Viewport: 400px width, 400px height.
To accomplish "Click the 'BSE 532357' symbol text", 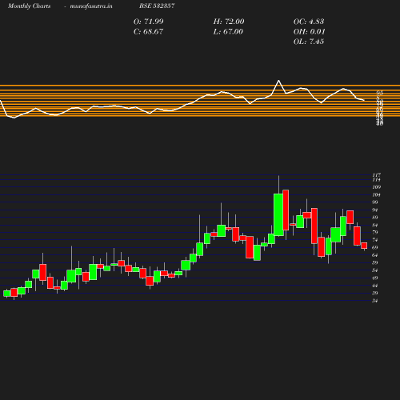I will click(157, 6).
